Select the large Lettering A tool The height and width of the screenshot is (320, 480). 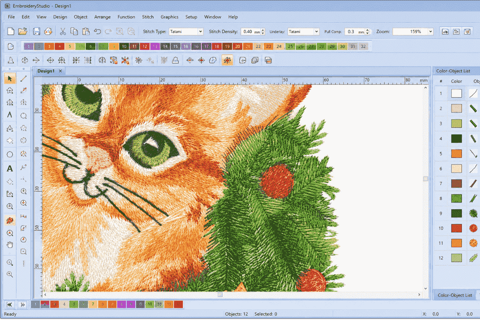point(10,169)
